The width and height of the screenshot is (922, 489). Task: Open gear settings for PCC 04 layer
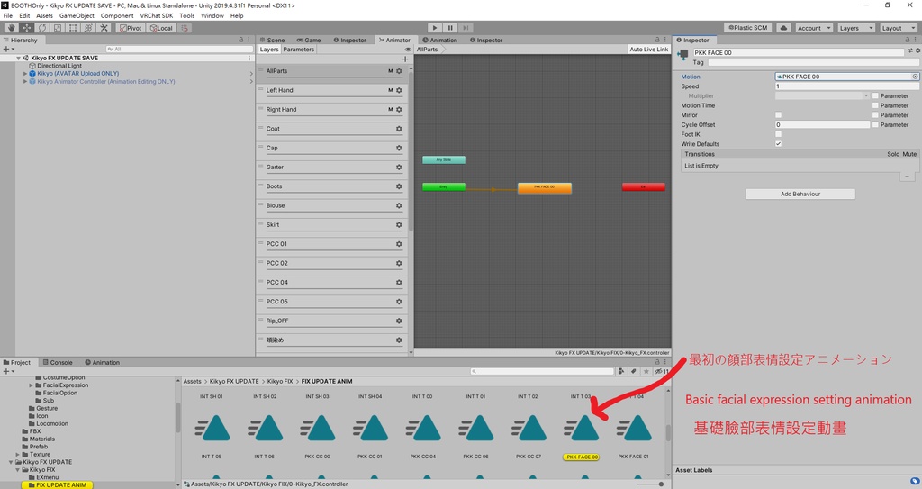tap(399, 283)
